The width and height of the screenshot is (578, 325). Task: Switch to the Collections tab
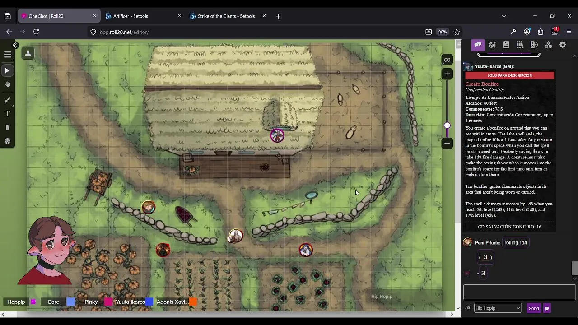coord(548,45)
